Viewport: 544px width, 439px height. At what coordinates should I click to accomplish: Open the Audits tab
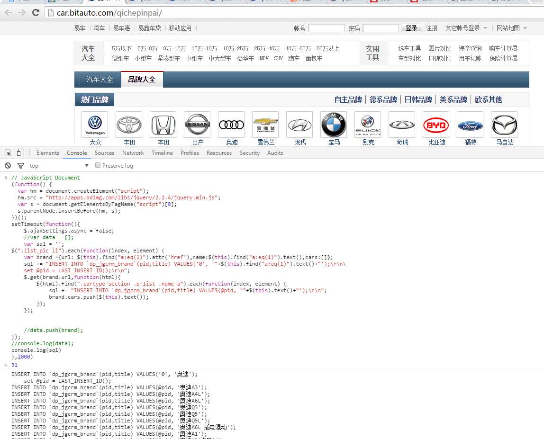pos(275,153)
